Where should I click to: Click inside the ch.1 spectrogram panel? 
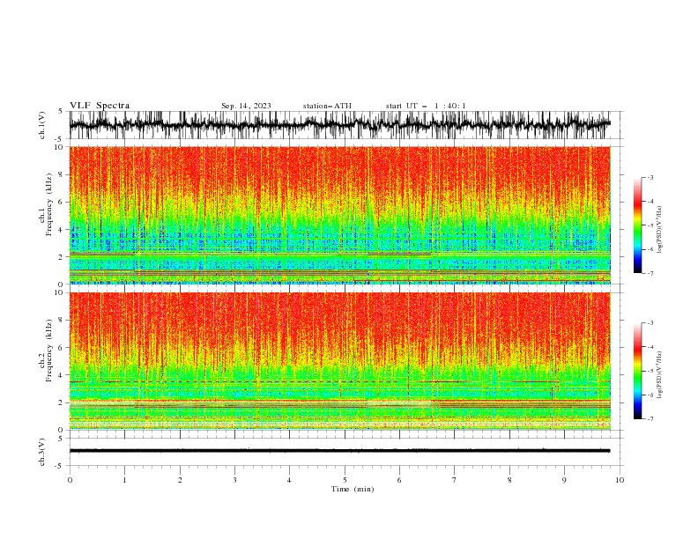(x=339, y=215)
